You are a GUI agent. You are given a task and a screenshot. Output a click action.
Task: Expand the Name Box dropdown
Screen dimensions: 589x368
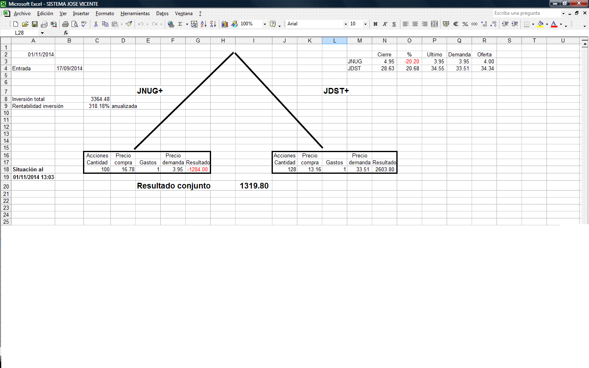(x=42, y=33)
